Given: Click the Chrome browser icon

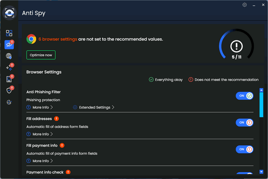Looking at the screenshot, I should 31,39.
